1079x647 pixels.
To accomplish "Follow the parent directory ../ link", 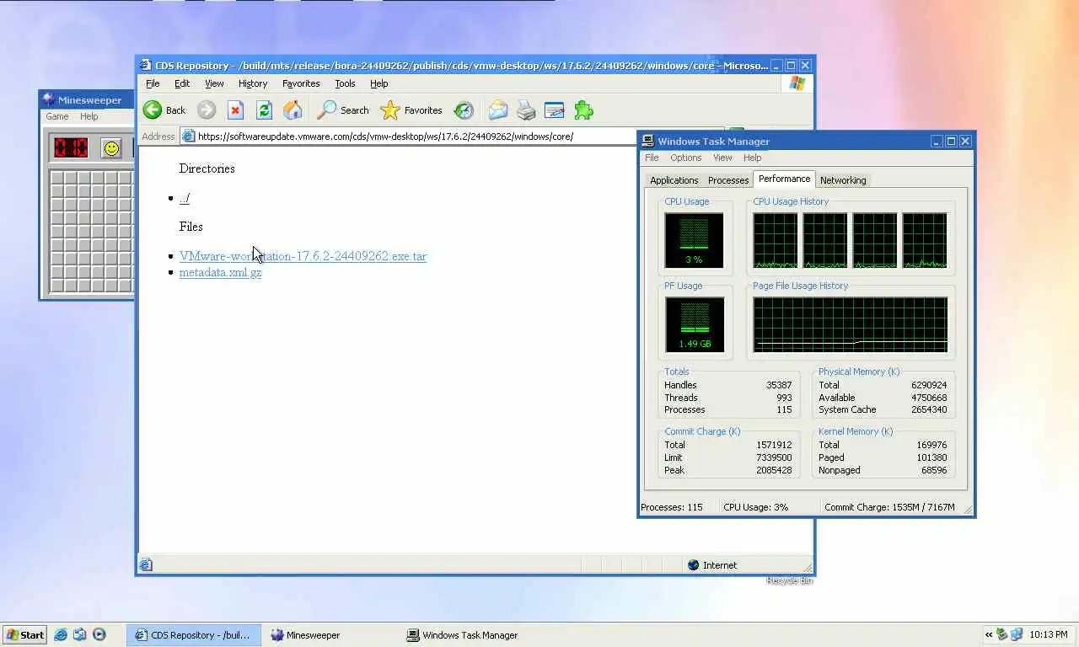I will coord(185,198).
